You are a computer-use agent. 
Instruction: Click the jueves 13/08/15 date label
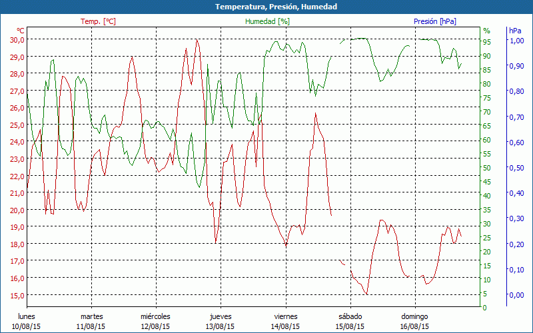click(x=221, y=321)
